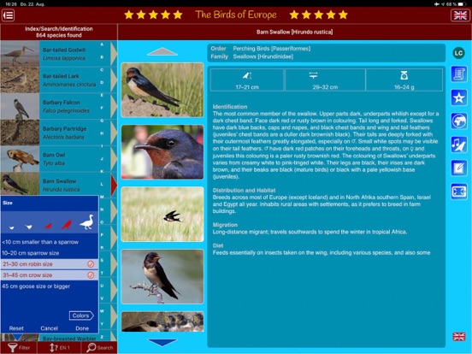Screen dimensions: 472x354
Task: Collapse the red Barn Swallow entry arrow
Action: coord(114,186)
